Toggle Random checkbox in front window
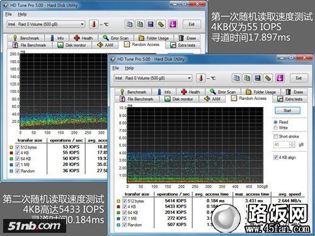 point(125,225)
